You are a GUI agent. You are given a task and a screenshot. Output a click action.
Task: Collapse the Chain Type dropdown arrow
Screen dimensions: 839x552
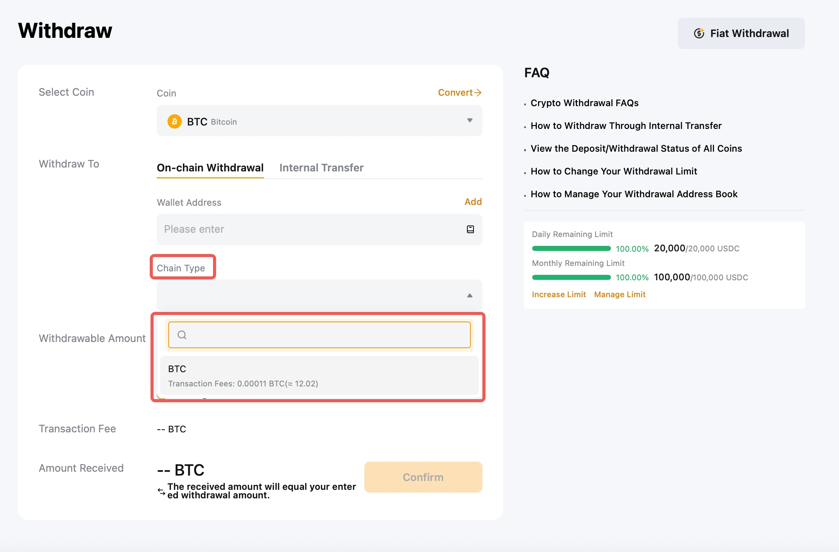[x=469, y=295]
